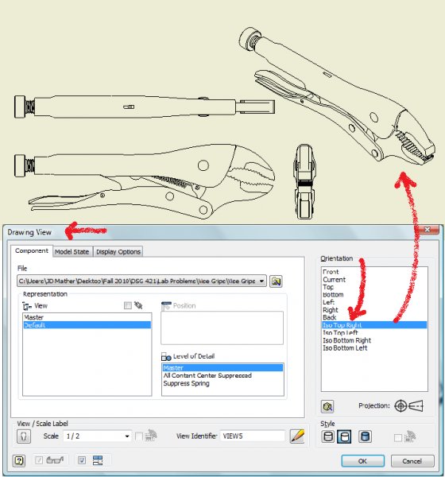Confirm with the OK button
The image size is (445, 477).
point(362,461)
